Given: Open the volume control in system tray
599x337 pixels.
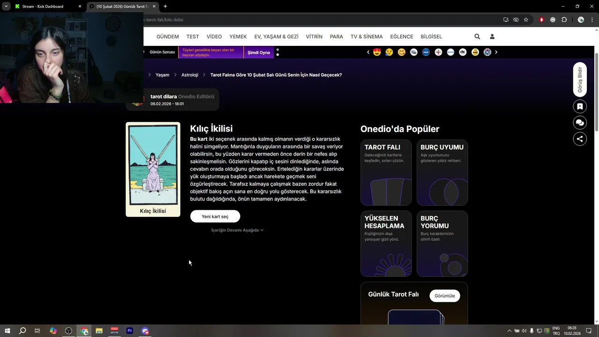Looking at the screenshot, I should [x=524, y=331].
